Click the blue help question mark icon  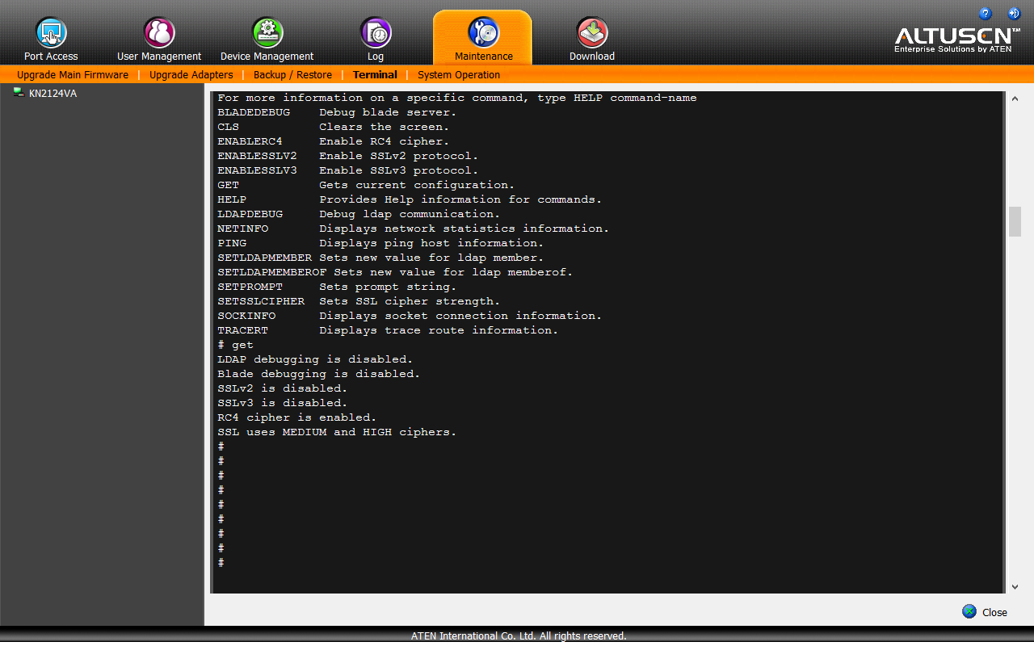pyautogui.click(x=985, y=14)
